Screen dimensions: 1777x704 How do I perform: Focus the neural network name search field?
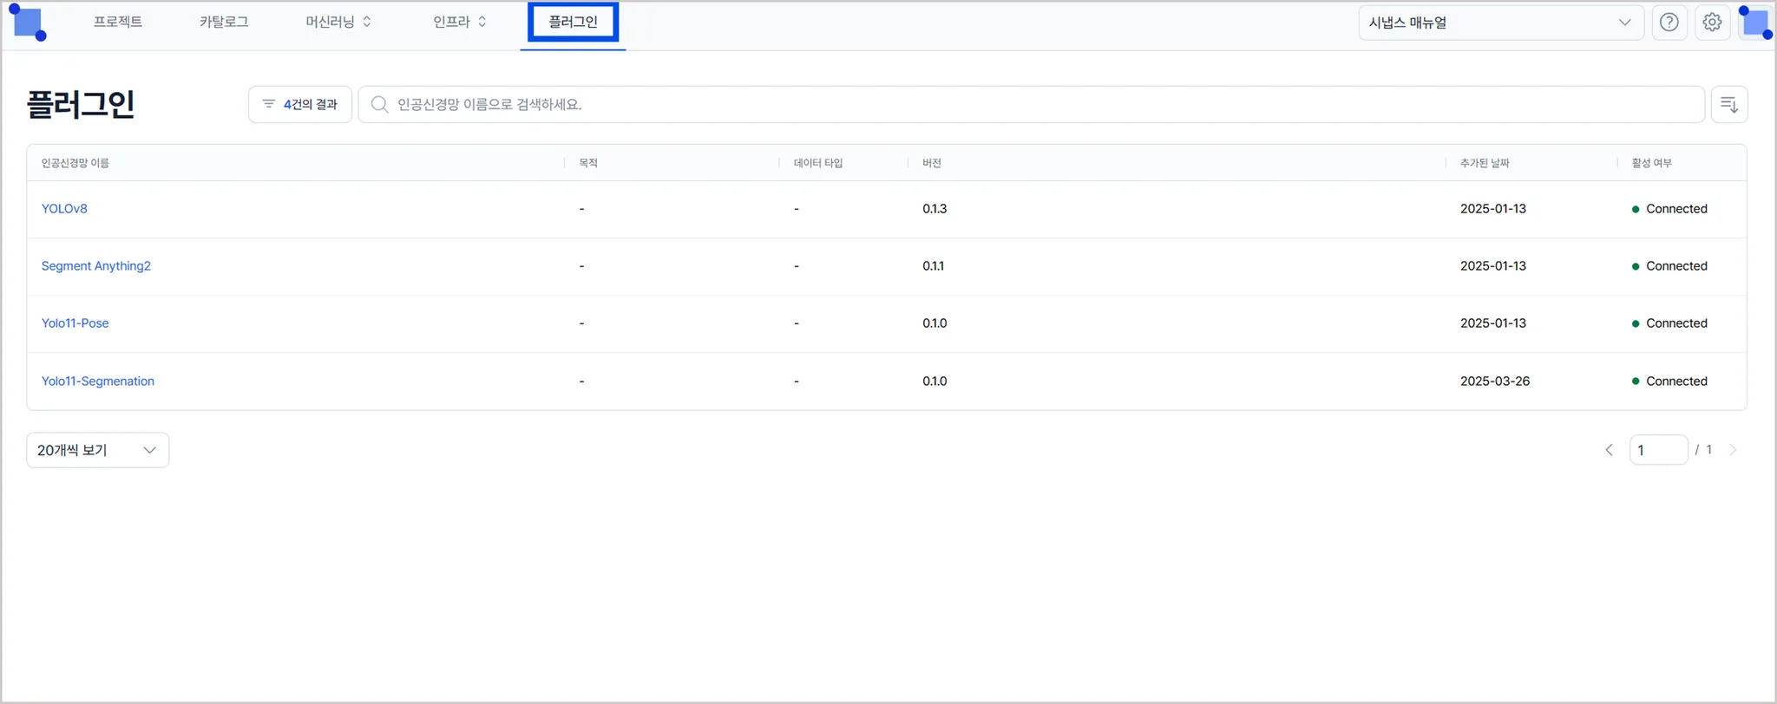[1031, 104]
